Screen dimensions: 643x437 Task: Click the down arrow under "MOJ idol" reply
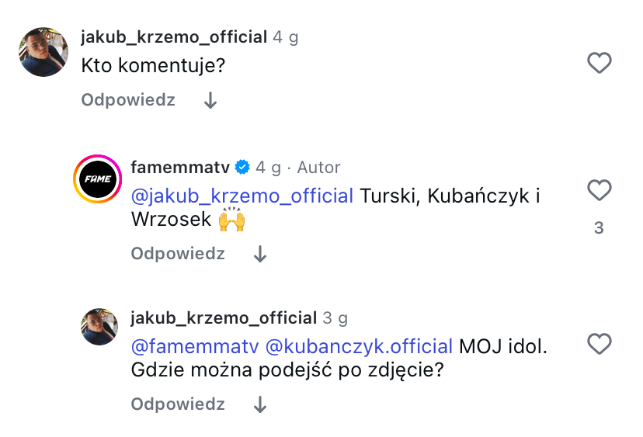click(260, 405)
